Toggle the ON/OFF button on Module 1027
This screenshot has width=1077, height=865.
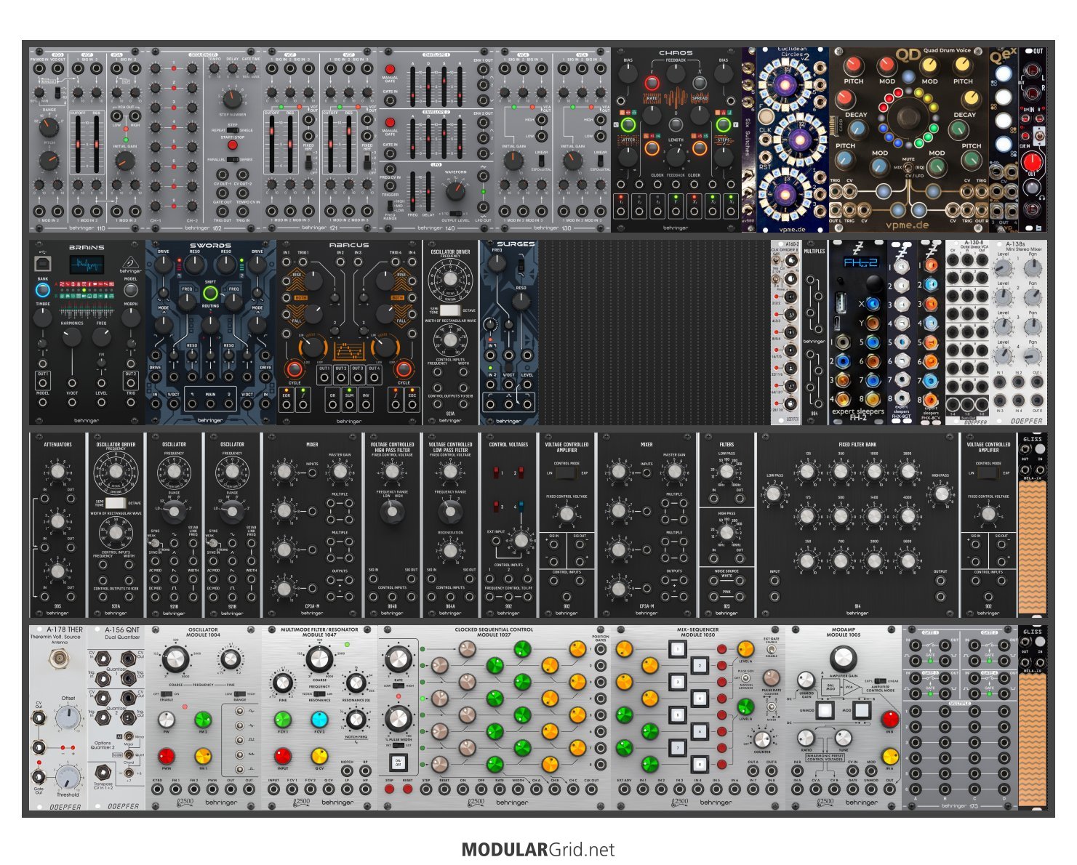click(398, 763)
